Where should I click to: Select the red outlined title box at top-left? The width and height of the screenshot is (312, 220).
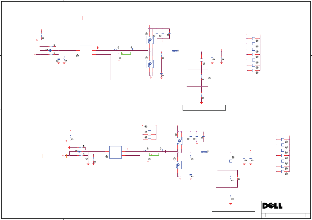tap(49, 18)
